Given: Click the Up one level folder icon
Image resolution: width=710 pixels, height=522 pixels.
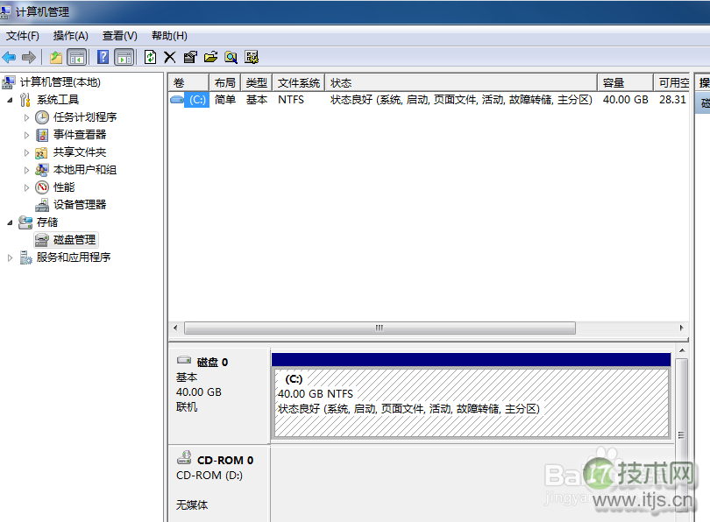Looking at the screenshot, I should pos(56,57).
